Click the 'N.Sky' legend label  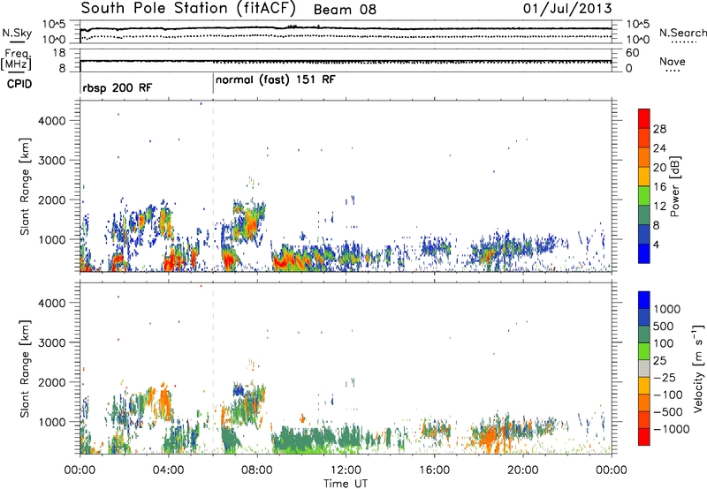(17, 33)
